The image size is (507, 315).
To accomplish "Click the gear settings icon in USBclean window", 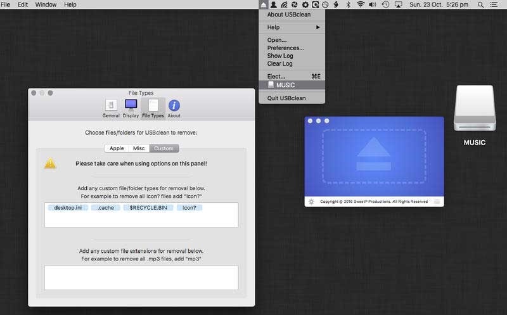I will [311, 202].
